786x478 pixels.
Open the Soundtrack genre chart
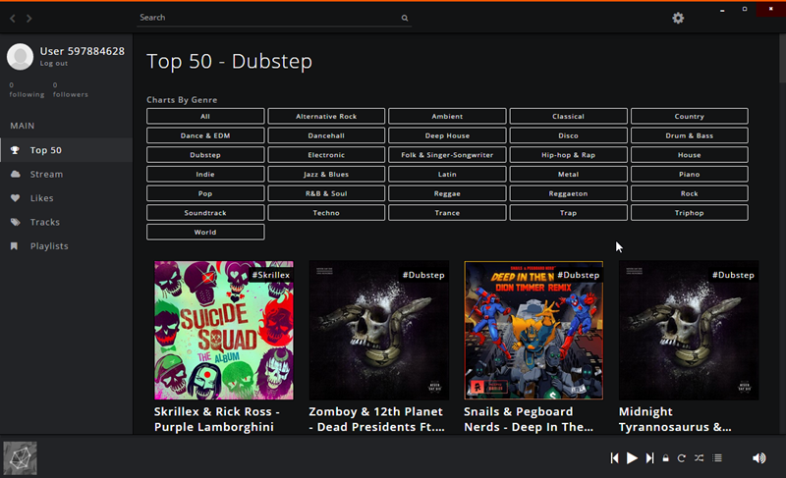[205, 213]
